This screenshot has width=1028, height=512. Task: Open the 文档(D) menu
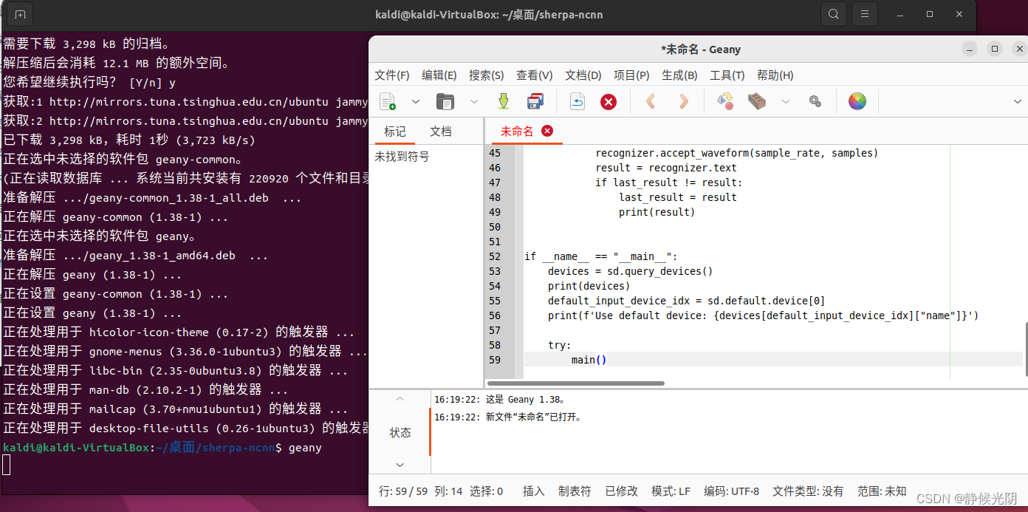tap(583, 75)
